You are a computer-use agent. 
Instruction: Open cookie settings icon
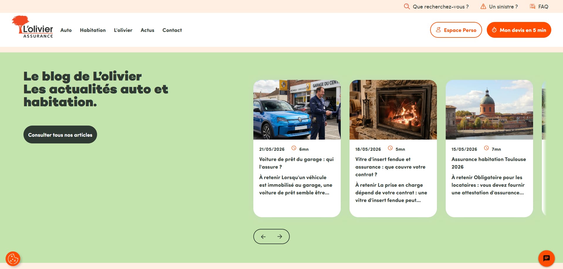tap(13, 259)
